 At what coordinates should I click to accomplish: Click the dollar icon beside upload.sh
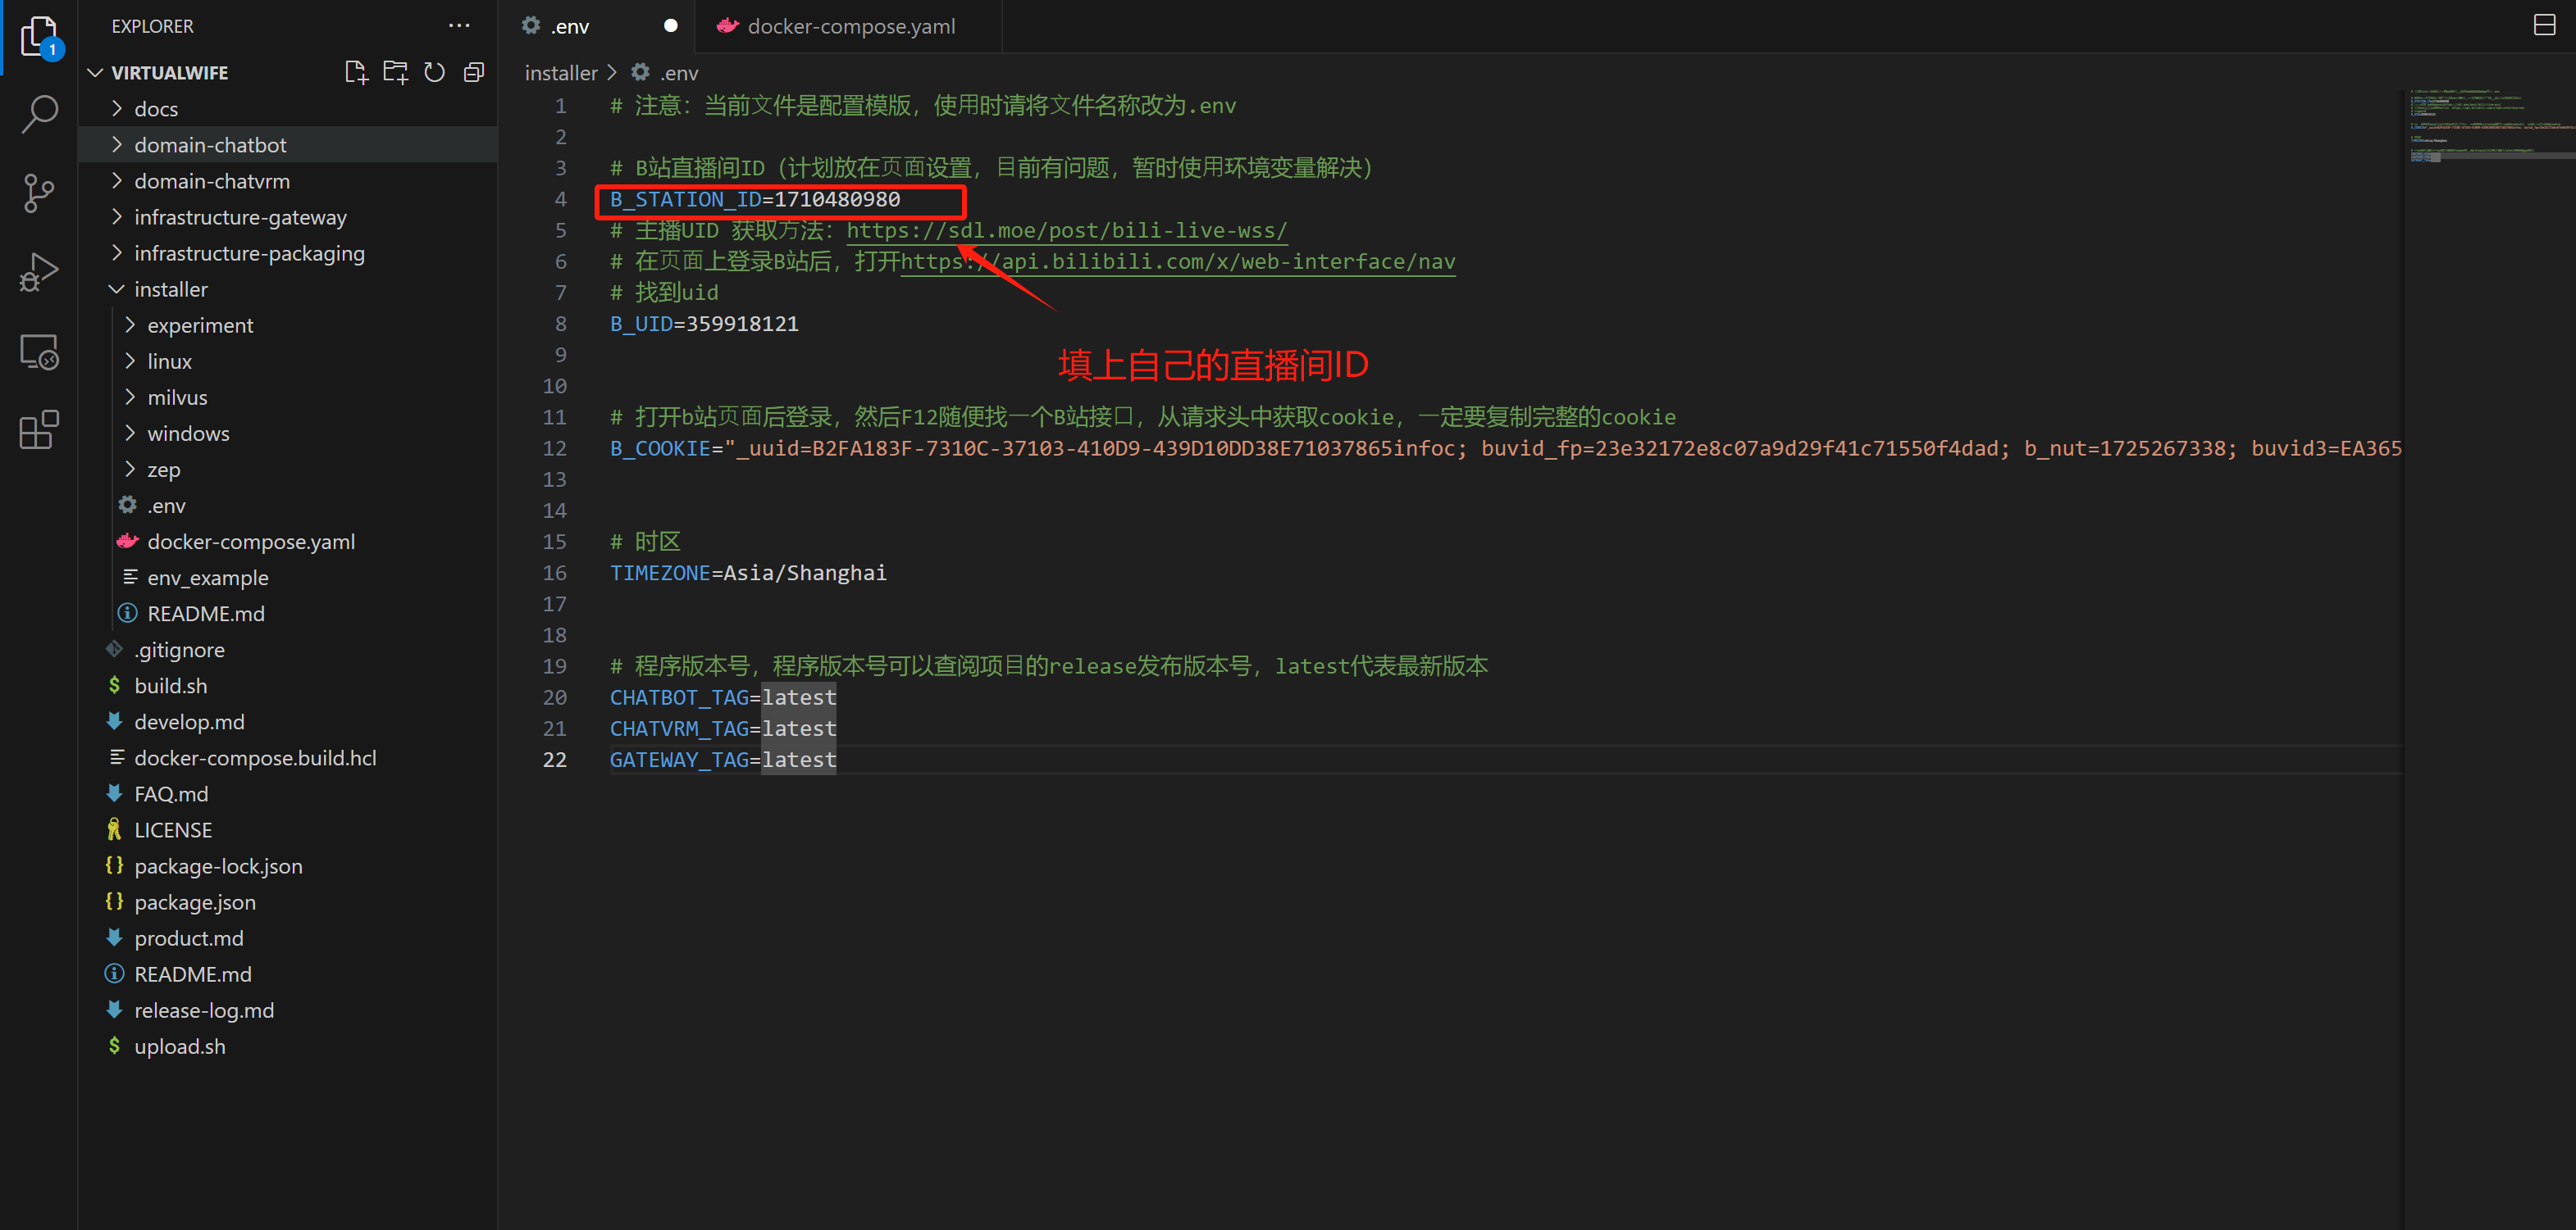[x=114, y=1046]
